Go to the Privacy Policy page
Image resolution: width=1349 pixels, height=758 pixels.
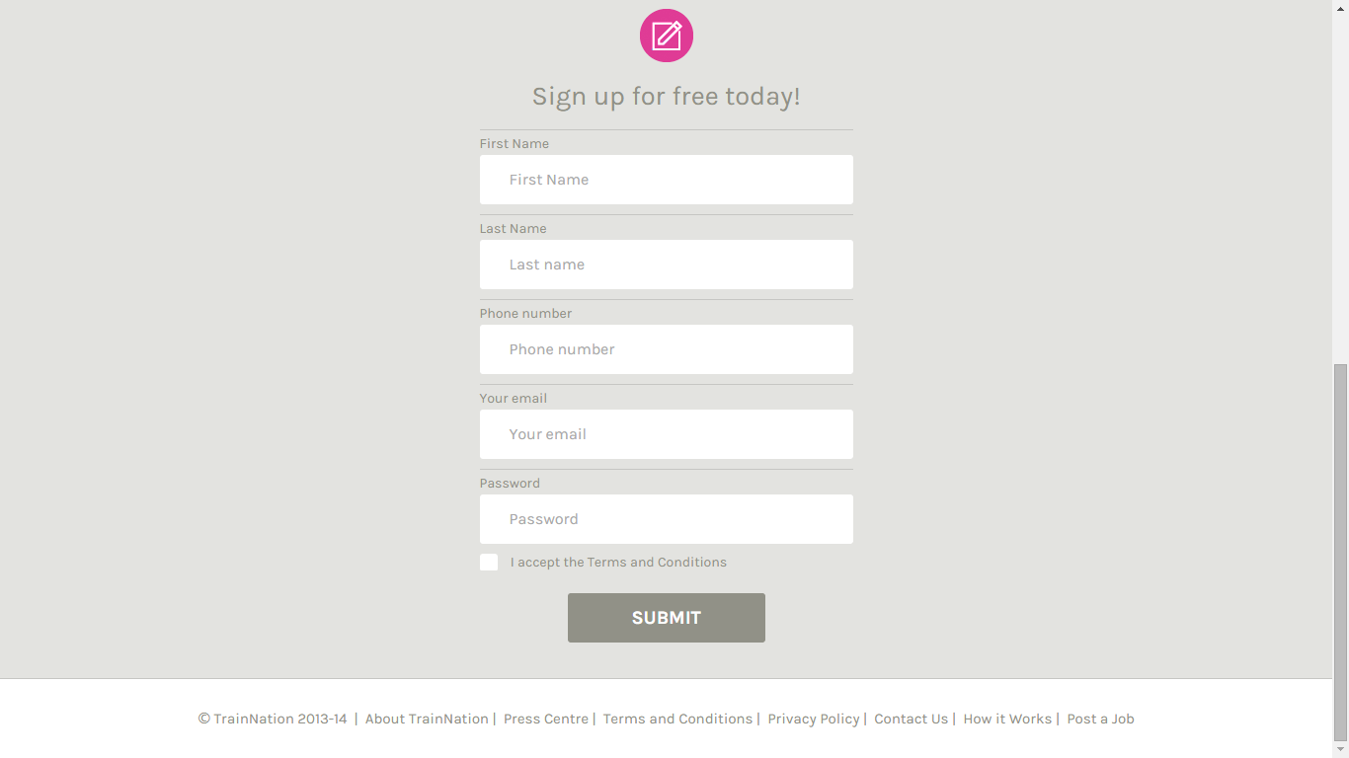click(814, 720)
